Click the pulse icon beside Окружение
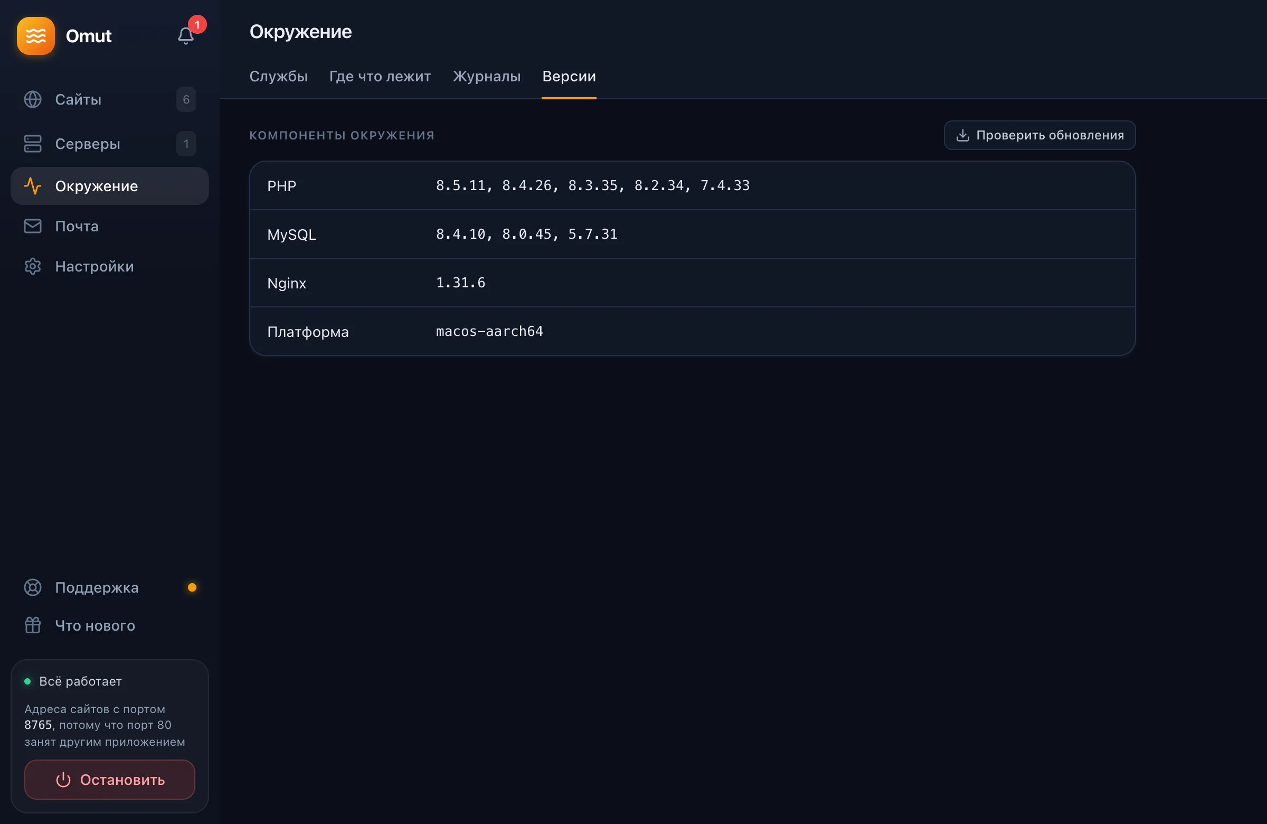 click(x=33, y=186)
